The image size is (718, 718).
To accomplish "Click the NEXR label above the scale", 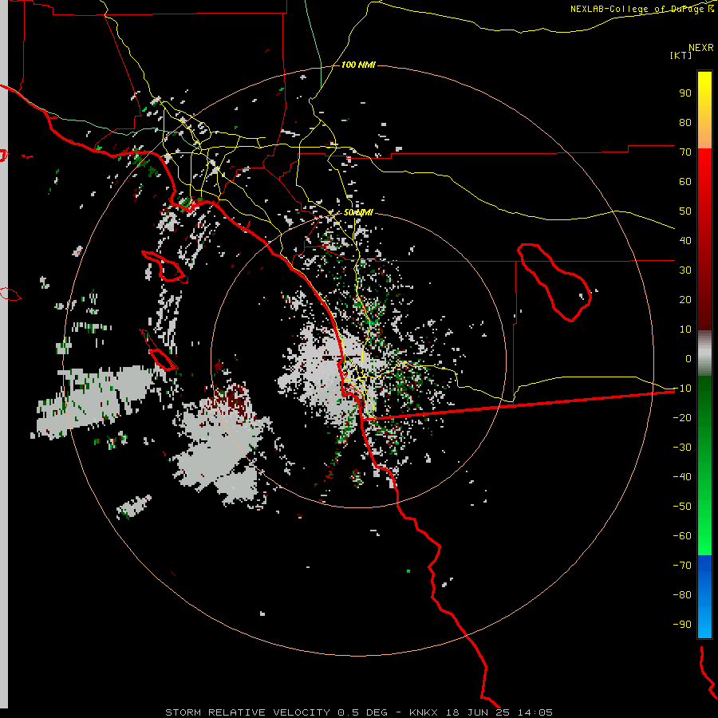I will [701, 48].
